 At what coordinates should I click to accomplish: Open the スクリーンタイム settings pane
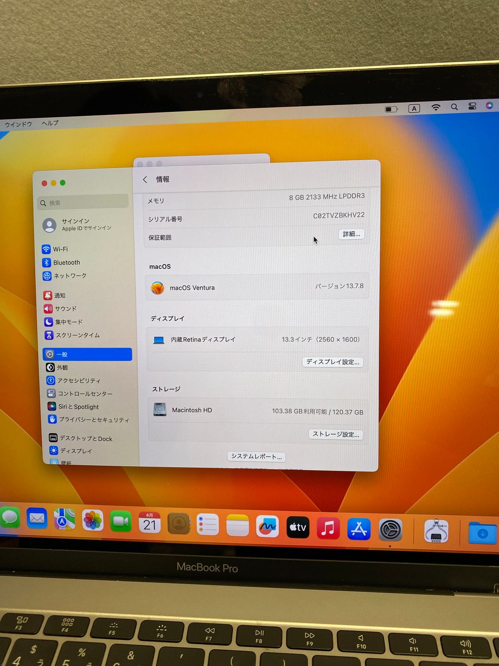77,335
